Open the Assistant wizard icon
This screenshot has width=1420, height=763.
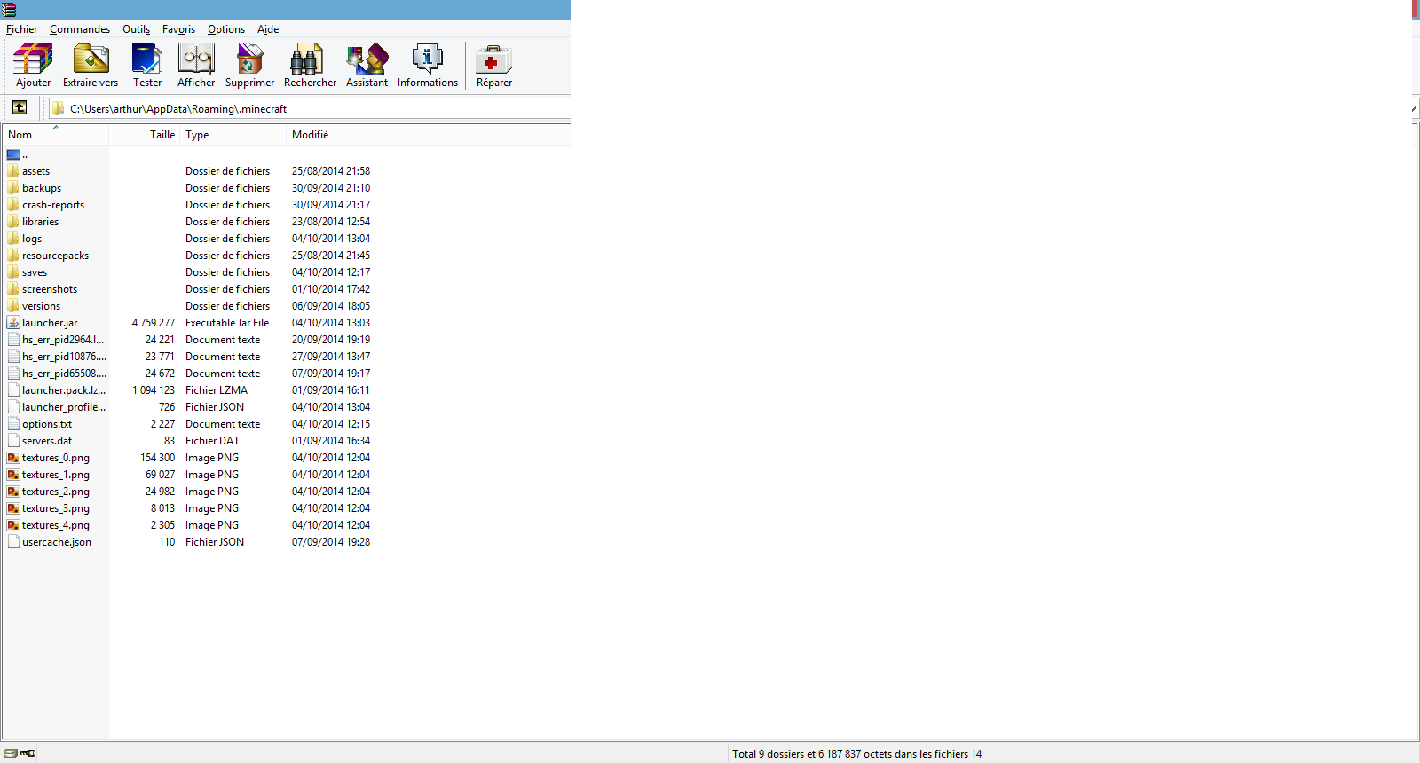click(367, 59)
